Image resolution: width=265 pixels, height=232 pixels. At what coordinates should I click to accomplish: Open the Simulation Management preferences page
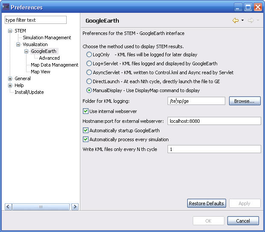tap(47, 38)
